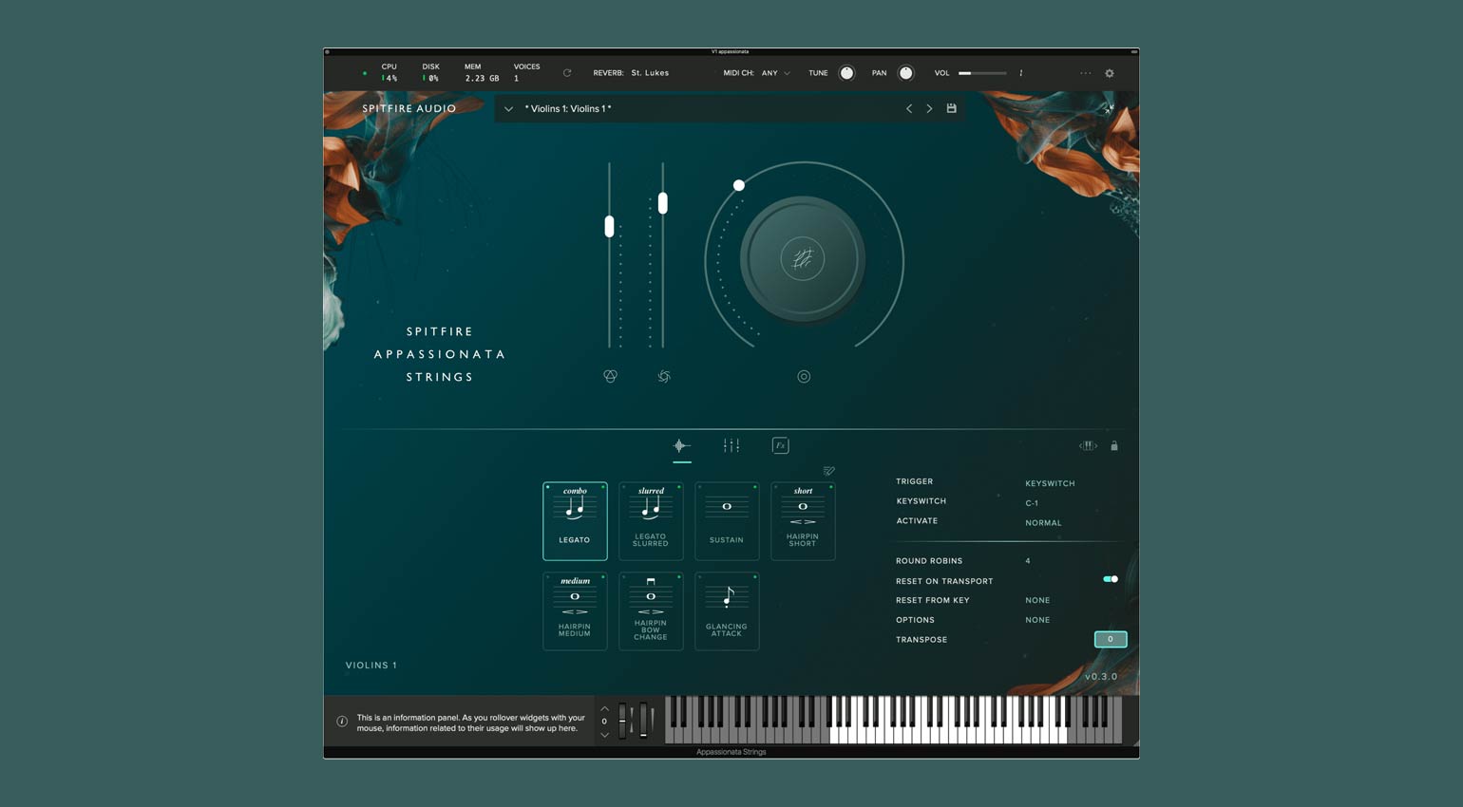The width and height of the screenshot is (1463, 807).
Task: Click the expression icon below left slider
Action: click(x=610, y=376)
